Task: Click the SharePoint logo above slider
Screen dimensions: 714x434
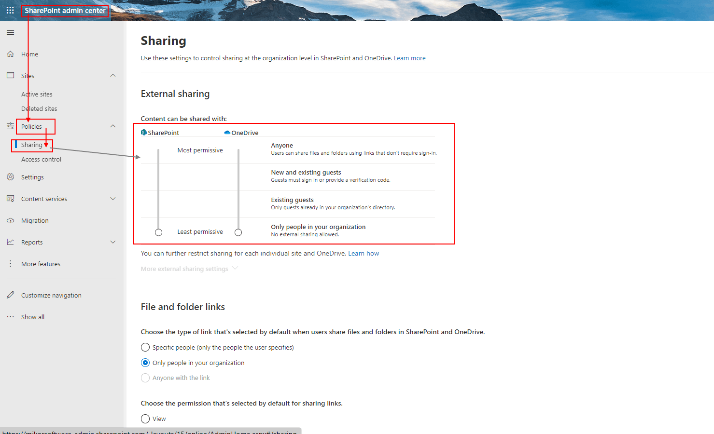Action: 144,133
